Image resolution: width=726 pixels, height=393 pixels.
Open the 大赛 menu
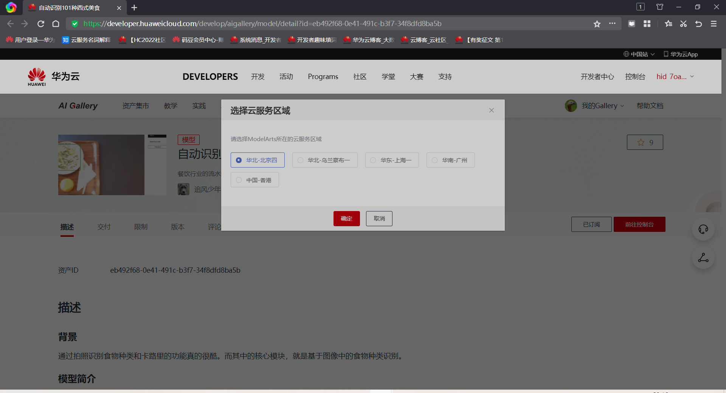coord(417,76)
